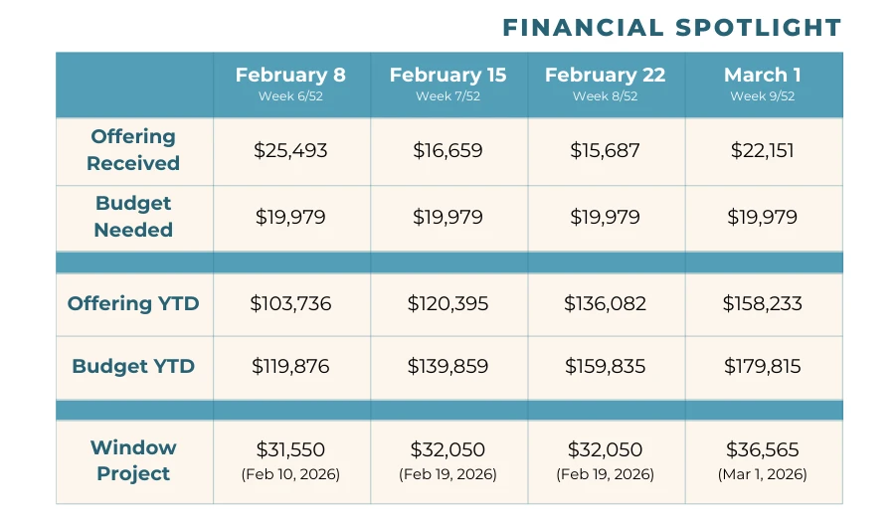Select the $16,659 offering cell

(x=447, y=151)
